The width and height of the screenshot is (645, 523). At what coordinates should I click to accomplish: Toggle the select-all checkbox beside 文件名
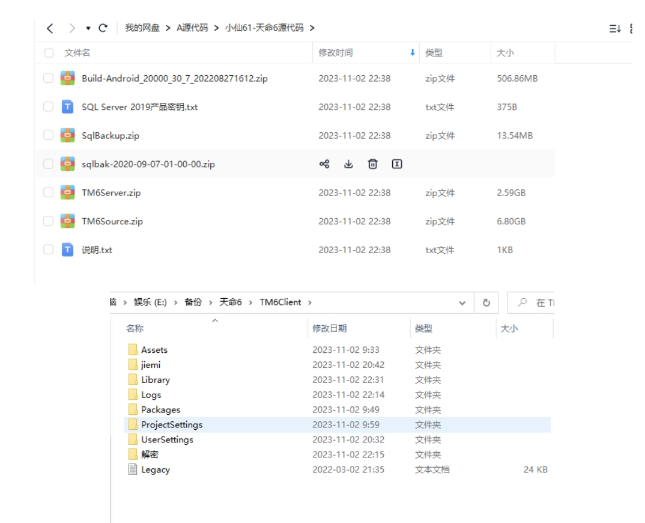coord(49,53)
